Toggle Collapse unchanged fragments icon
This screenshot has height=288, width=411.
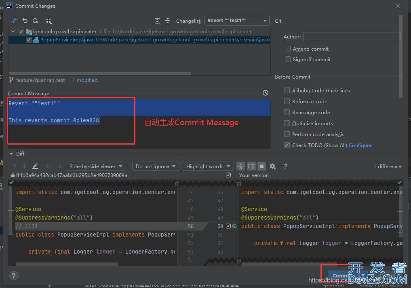coord(240,166)
